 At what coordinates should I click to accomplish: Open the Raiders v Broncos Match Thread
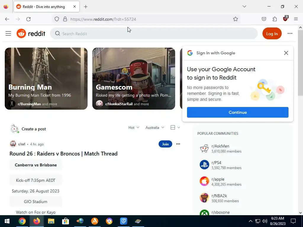(63, 154)
